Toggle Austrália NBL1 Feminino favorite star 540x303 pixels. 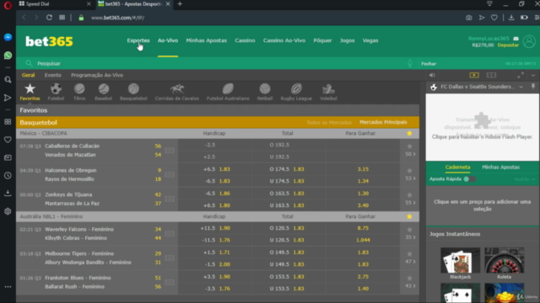[x=409, y=217]
